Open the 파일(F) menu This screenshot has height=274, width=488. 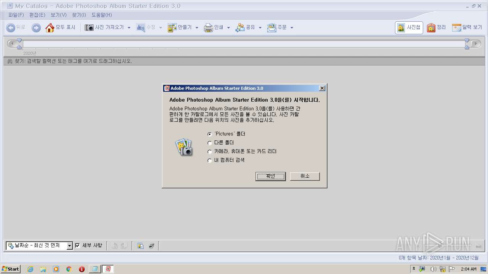pos(16,15)
